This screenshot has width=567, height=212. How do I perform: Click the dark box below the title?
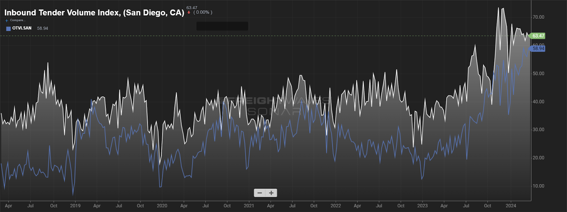pyautogui.click(x=222, y=26)
